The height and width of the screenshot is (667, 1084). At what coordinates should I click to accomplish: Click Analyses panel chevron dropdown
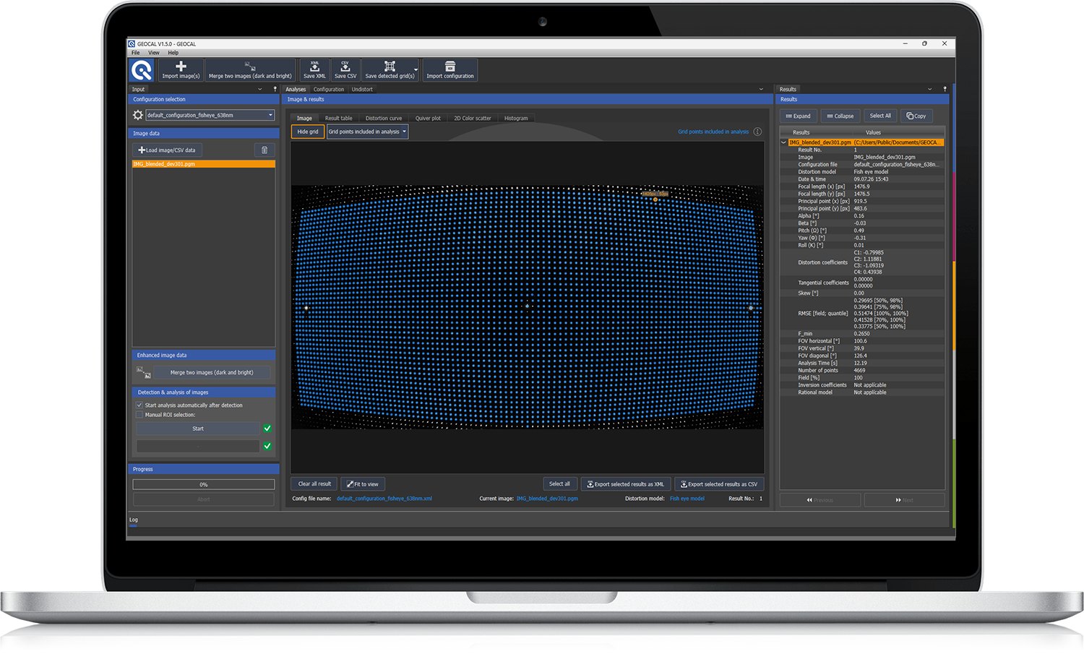point(761,89)
